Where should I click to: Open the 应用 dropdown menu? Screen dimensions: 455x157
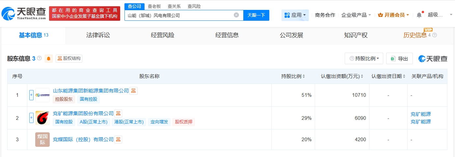click(x=295, y=15)
